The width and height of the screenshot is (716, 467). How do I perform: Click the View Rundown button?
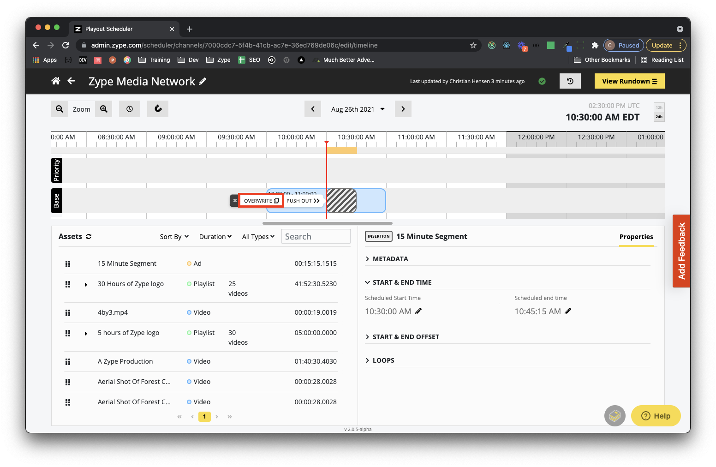(x=629, y=81)
